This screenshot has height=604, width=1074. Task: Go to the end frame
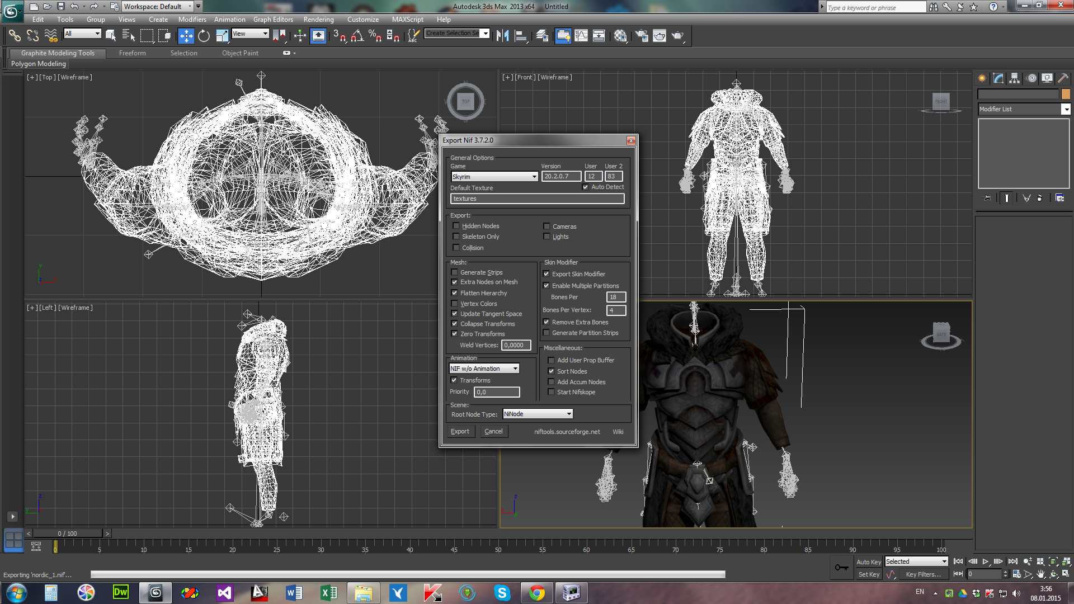[1013, 561]
